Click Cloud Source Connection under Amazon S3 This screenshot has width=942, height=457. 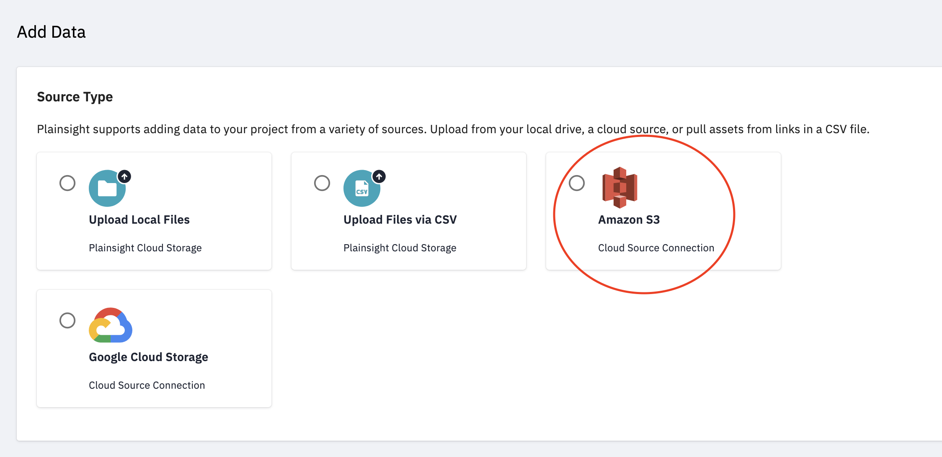(x=656, y=248)
